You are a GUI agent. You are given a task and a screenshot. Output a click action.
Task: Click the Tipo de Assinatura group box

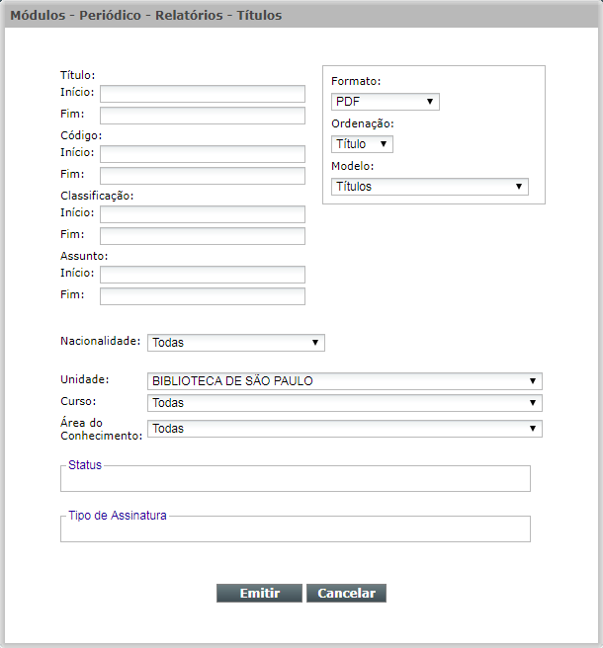(296, 528)
